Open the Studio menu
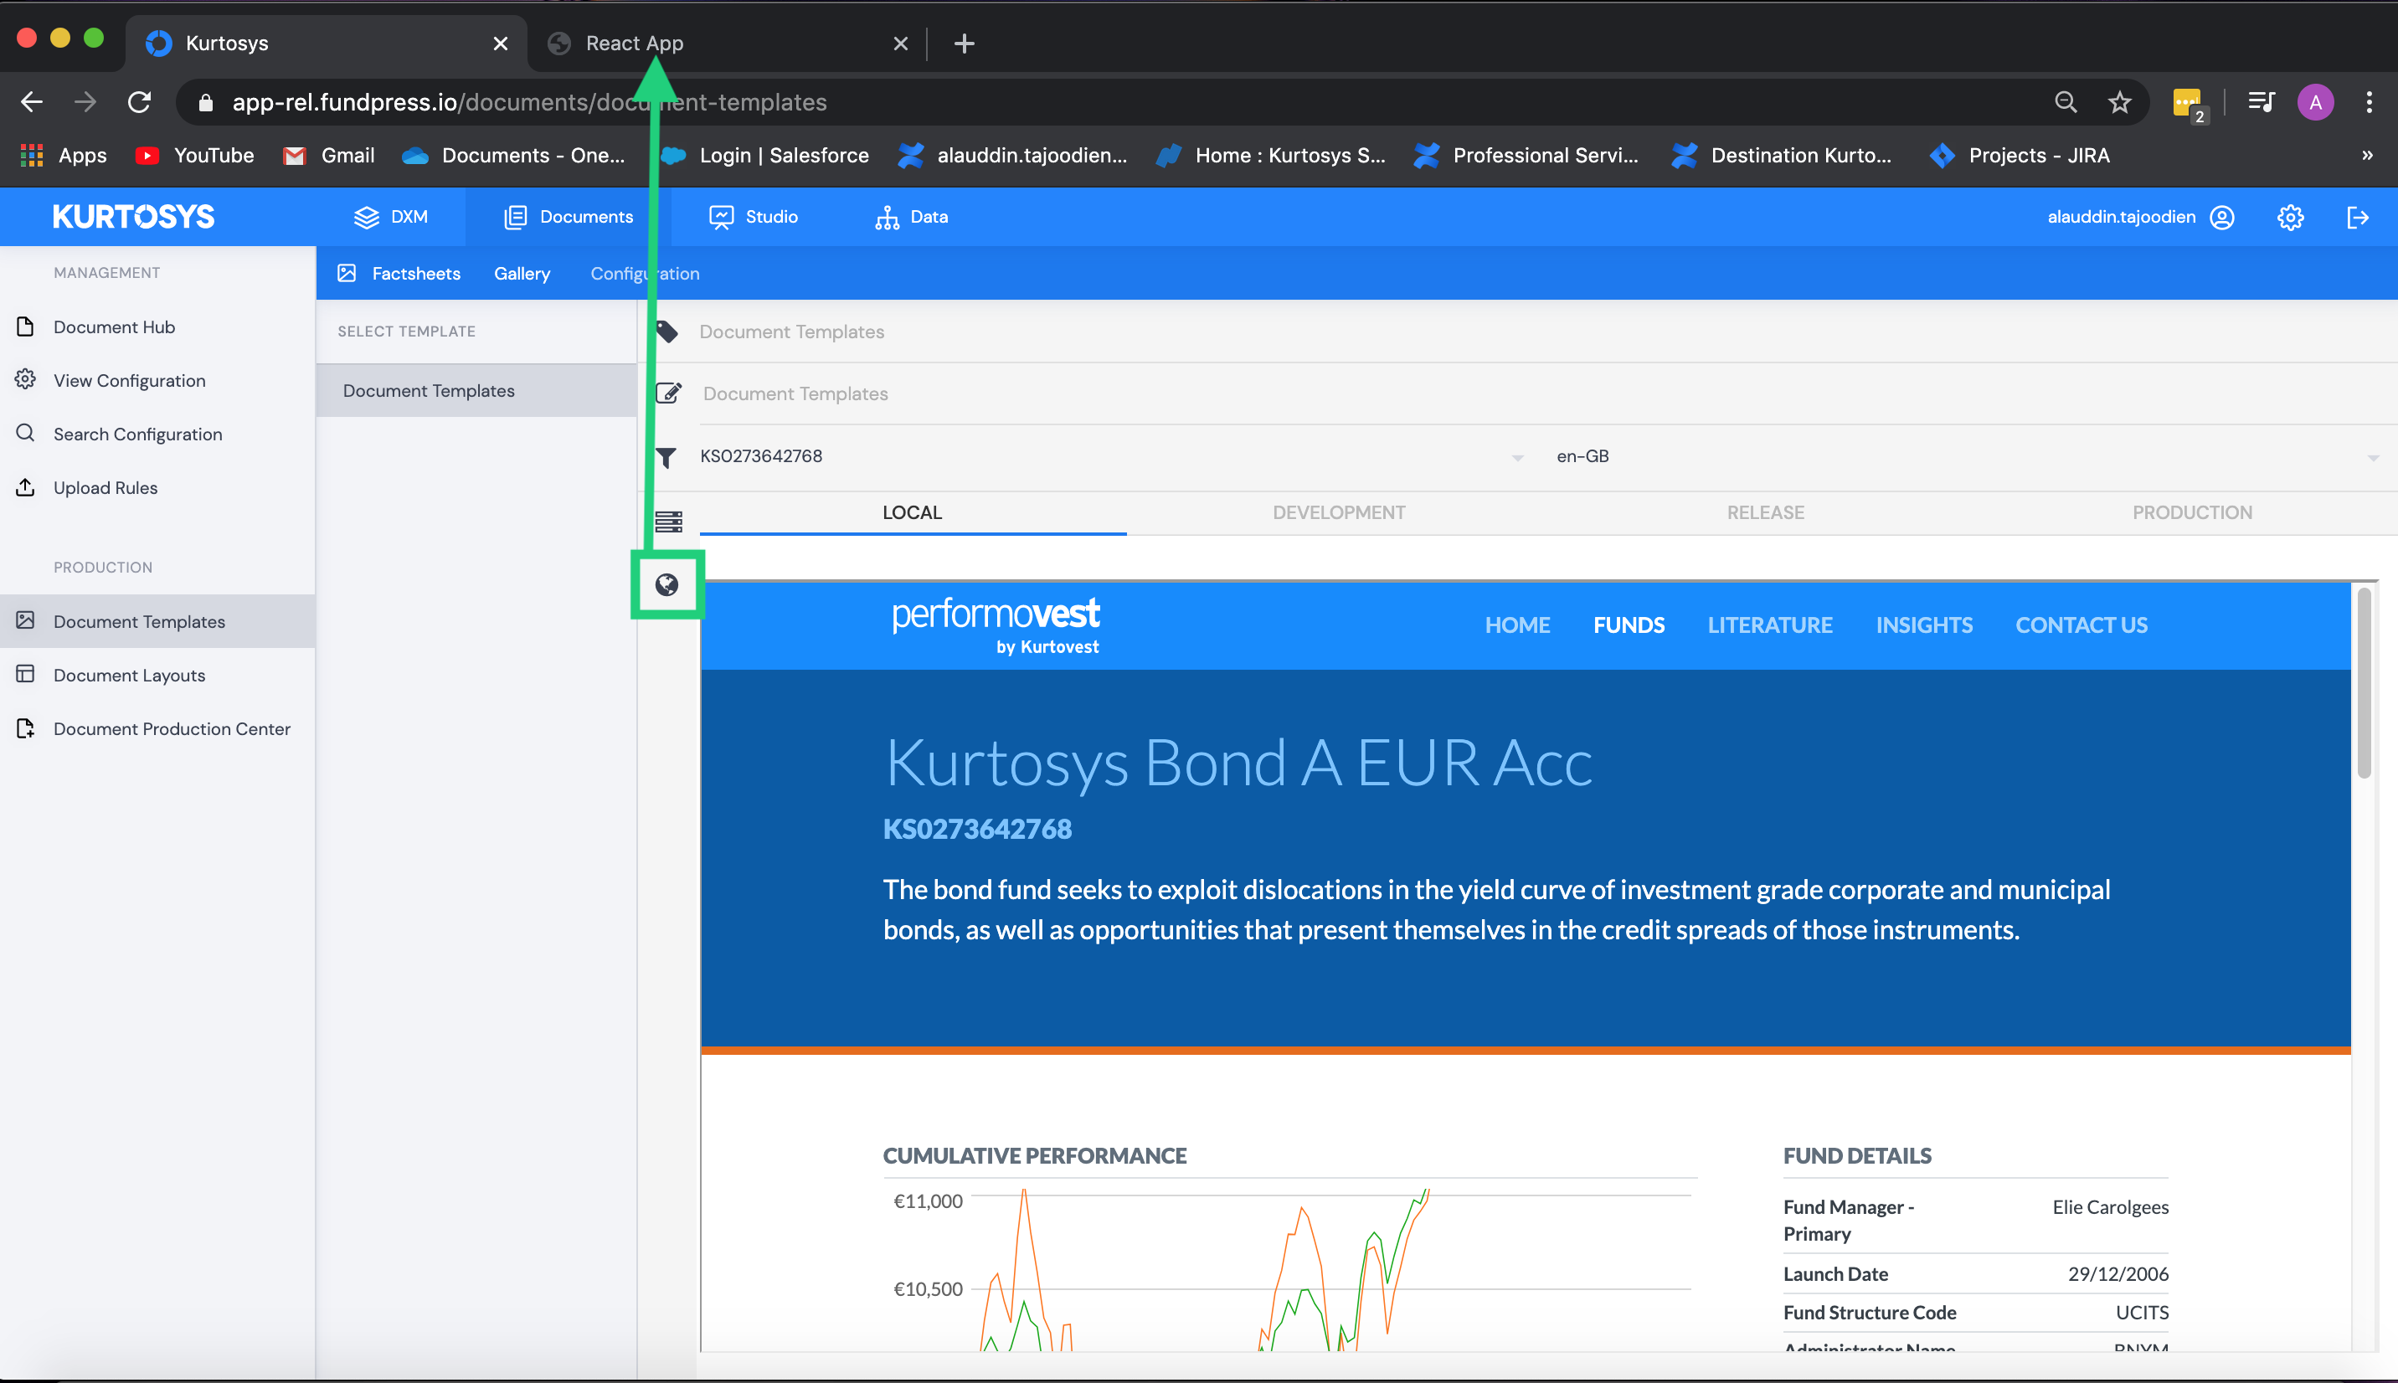Viewport: 2398px width, 1383px height. point(753,218)
